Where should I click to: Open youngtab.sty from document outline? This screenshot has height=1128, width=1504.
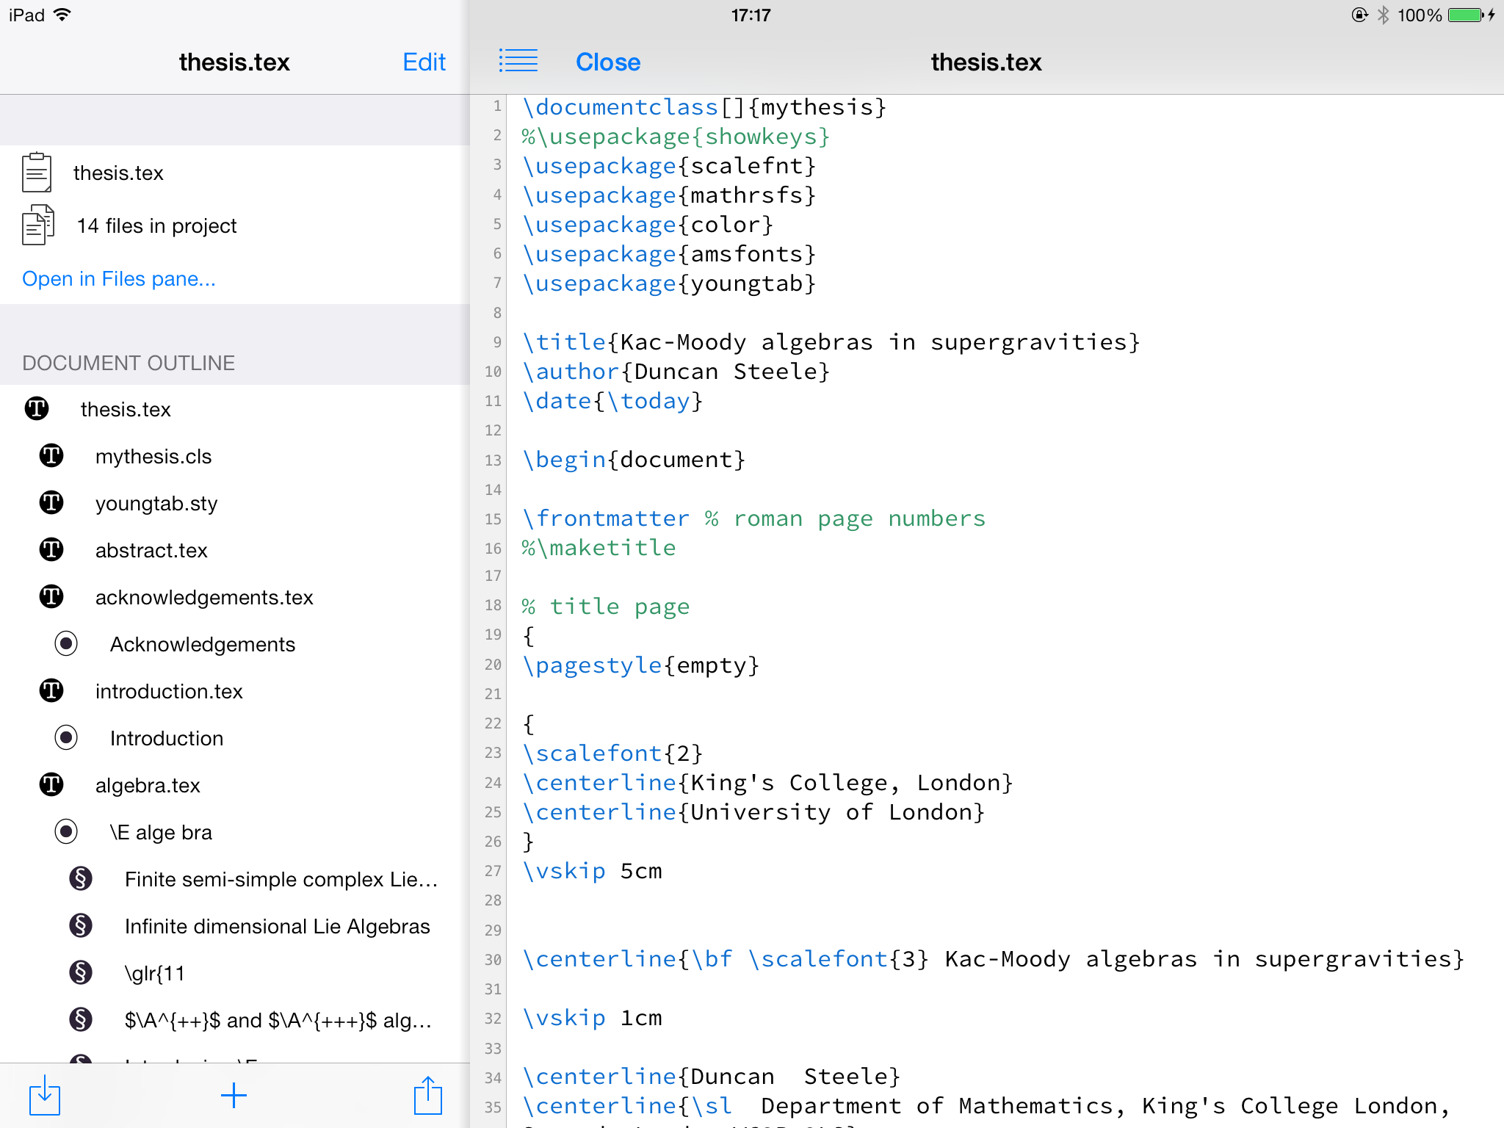point(156,503)
